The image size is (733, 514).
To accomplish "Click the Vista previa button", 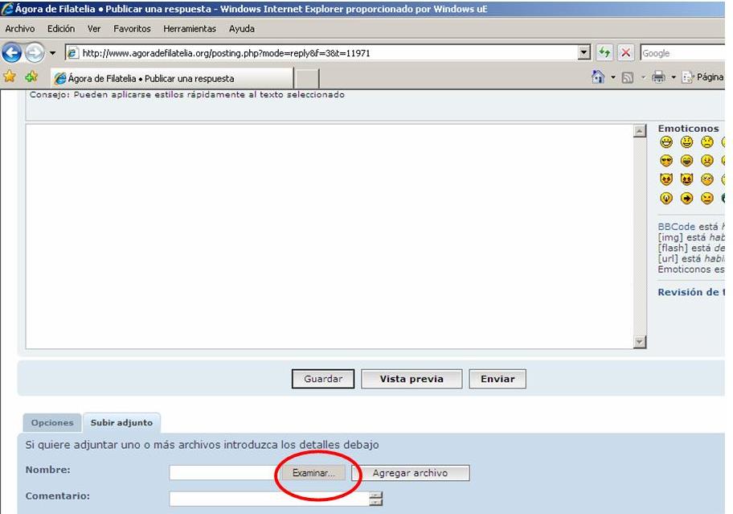I will [x=412, y=379].
